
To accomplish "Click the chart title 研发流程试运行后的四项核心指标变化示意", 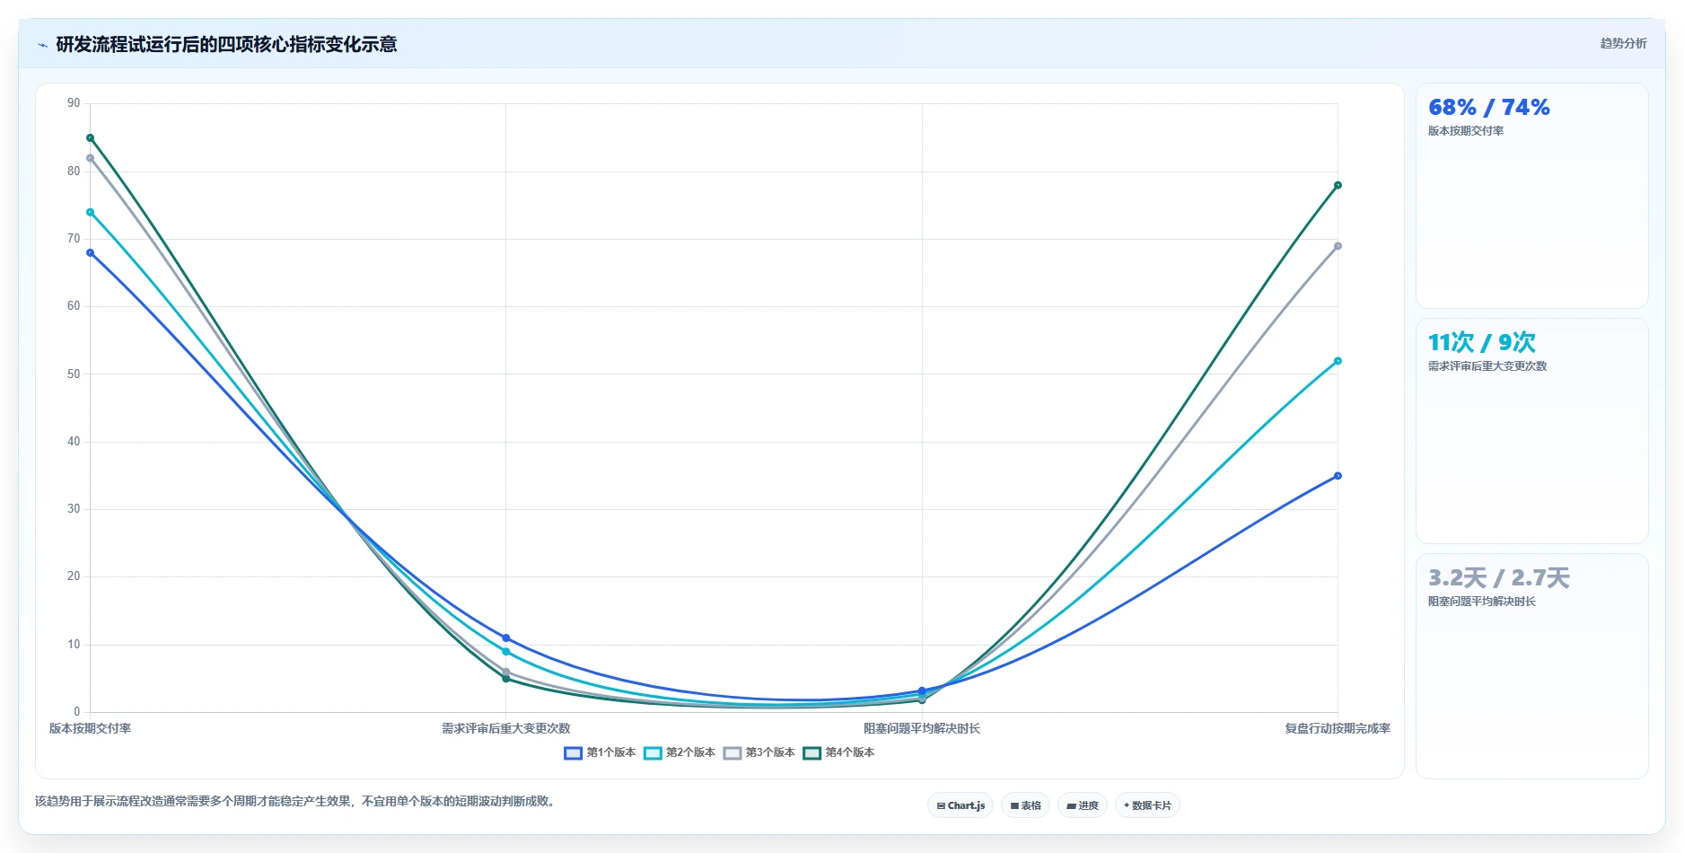I will click(x=226, y=45).
